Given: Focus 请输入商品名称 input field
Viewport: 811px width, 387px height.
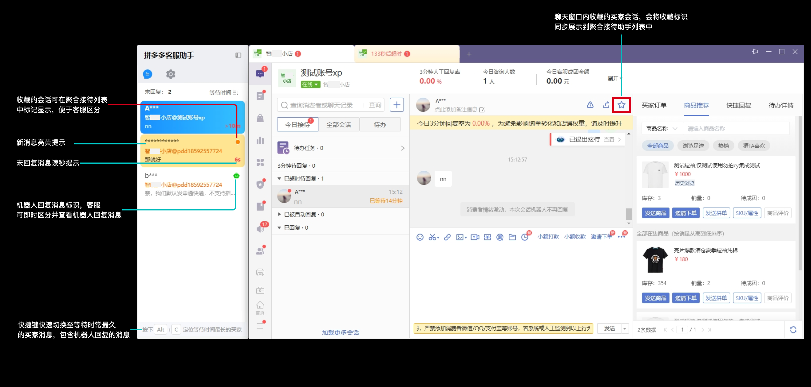Looking at the screenshot, I should (736, 129).
